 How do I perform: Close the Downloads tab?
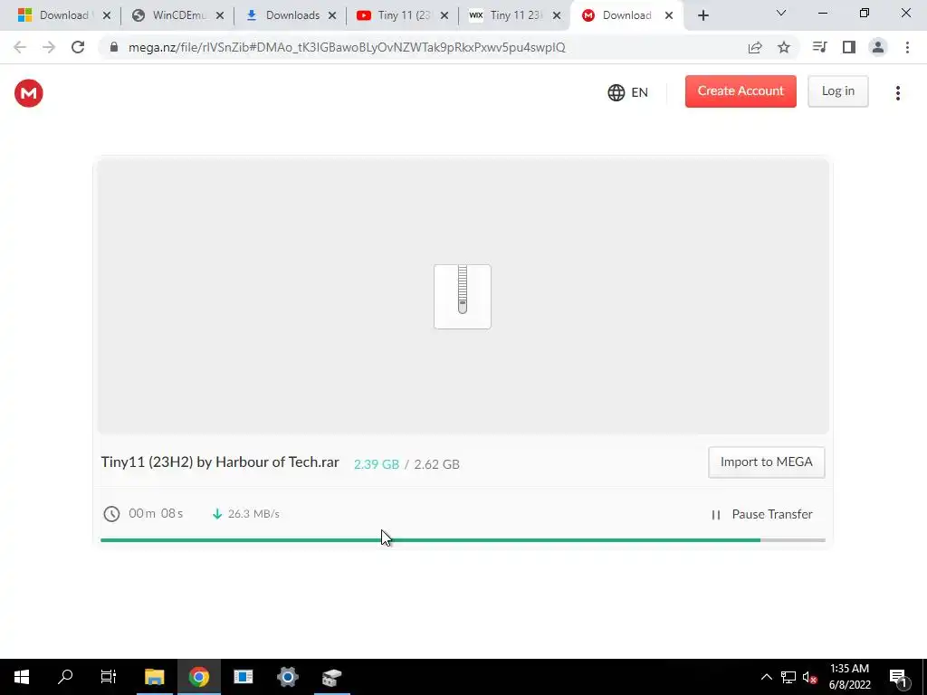332,16
